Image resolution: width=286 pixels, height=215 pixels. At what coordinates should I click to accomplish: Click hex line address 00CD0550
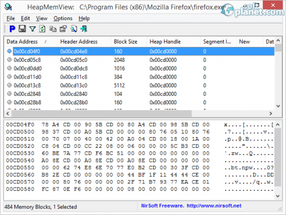[x=20, y=167]
